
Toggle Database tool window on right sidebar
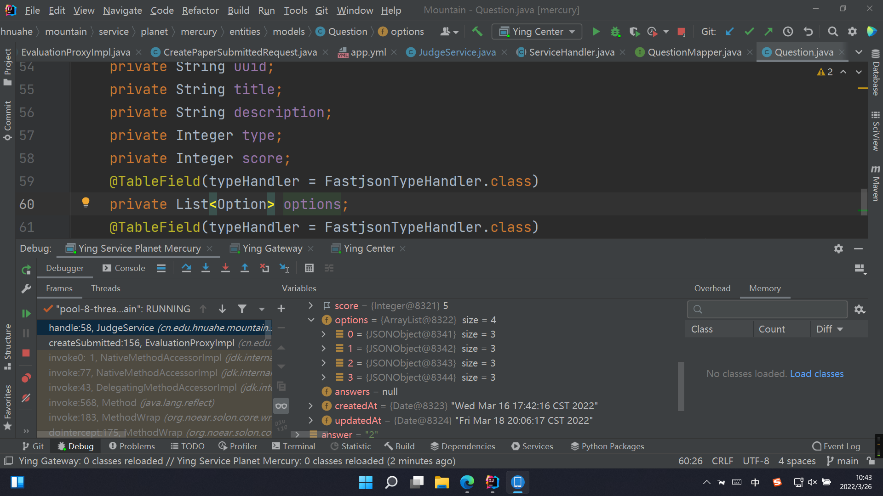876,72
